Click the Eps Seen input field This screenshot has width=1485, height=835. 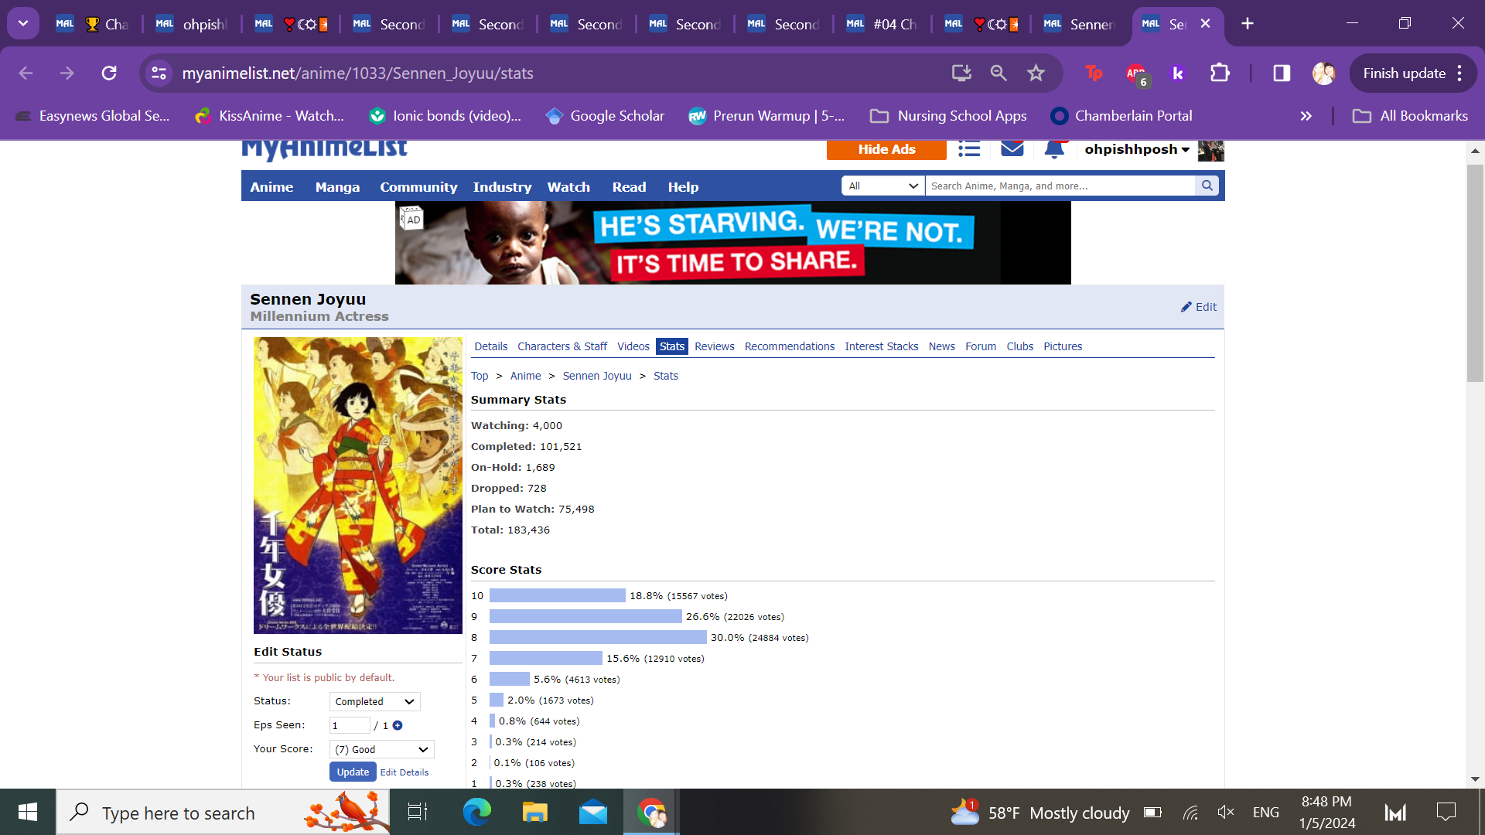350,725
